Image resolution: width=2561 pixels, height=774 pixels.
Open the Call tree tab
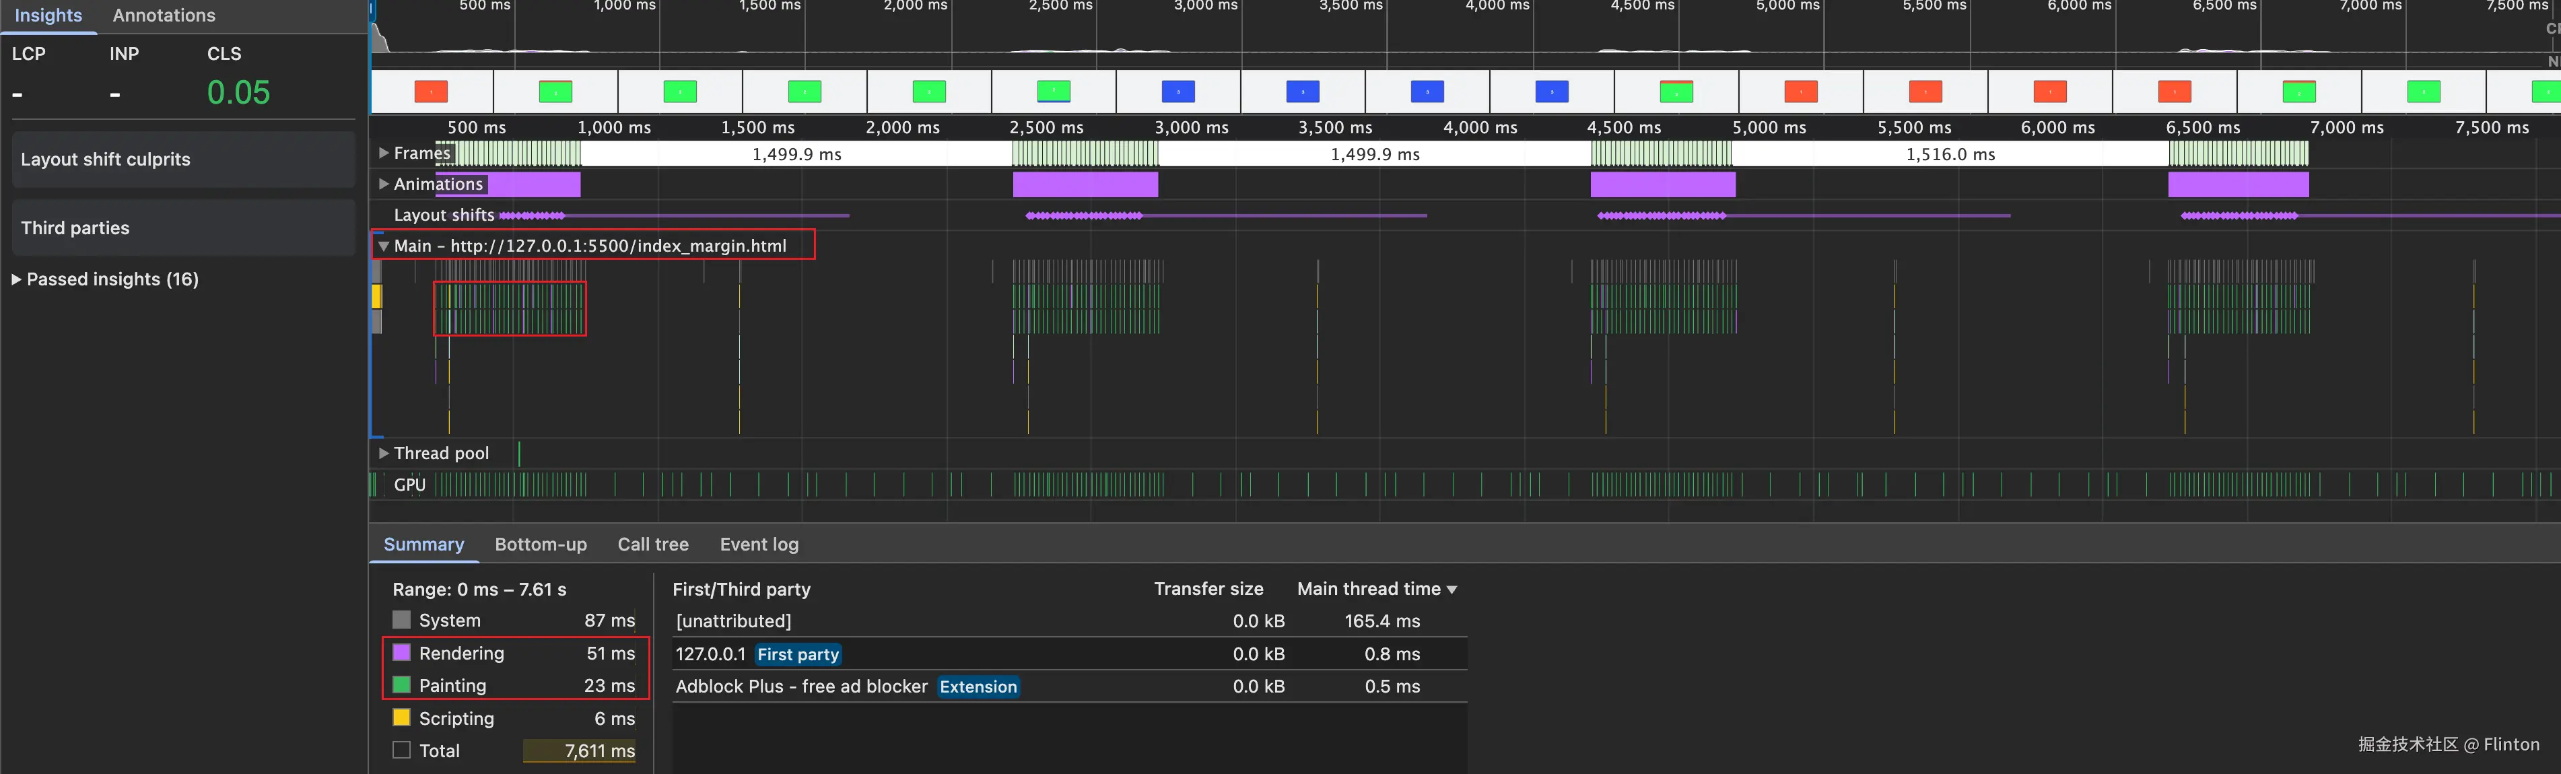pyautogui.click(x=652, y=544)
